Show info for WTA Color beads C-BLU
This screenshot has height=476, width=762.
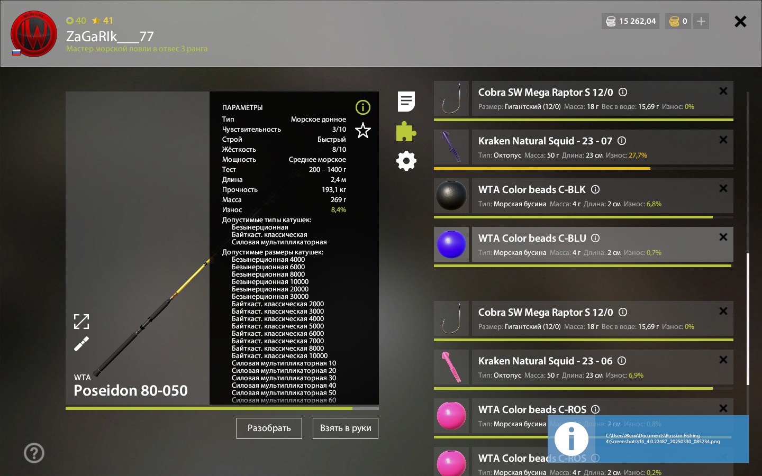[x=595, y=238]
